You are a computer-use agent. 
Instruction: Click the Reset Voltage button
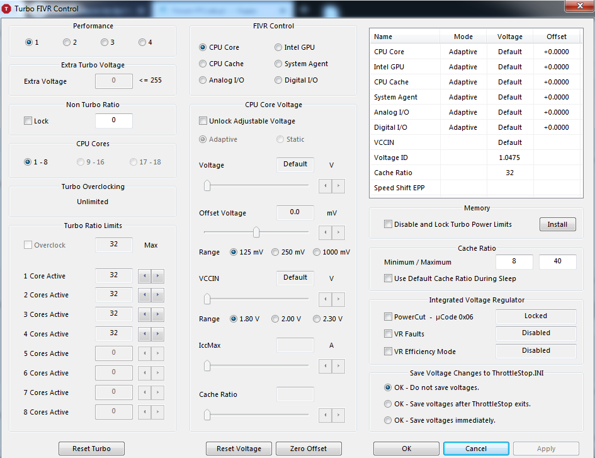pos(239,449)
